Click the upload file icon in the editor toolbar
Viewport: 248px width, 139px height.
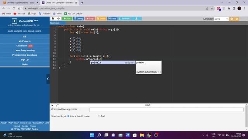tap(59, 19)
